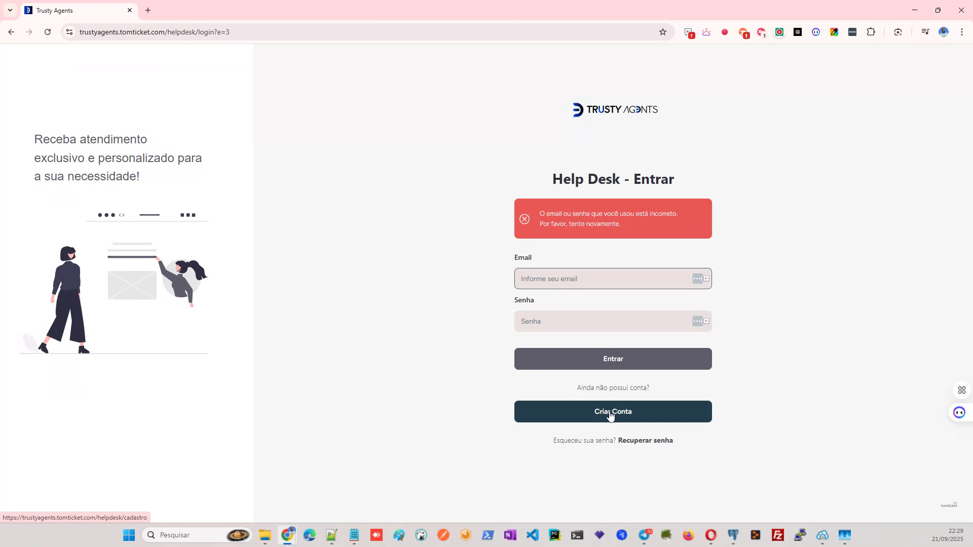Open FileZilla from the taskbar
This screenshot has width=973, height=547.
[x=778, y=535]
